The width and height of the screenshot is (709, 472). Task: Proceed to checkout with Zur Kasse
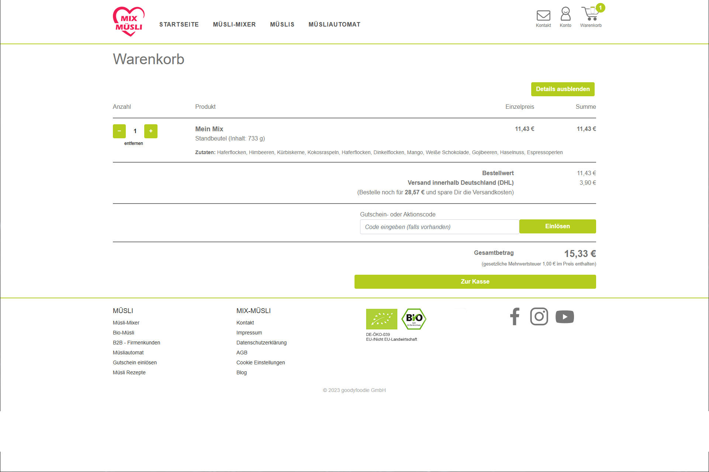coord(475,281)
